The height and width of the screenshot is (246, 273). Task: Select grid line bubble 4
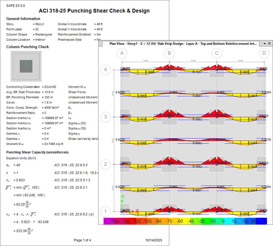tap(105, 70)
